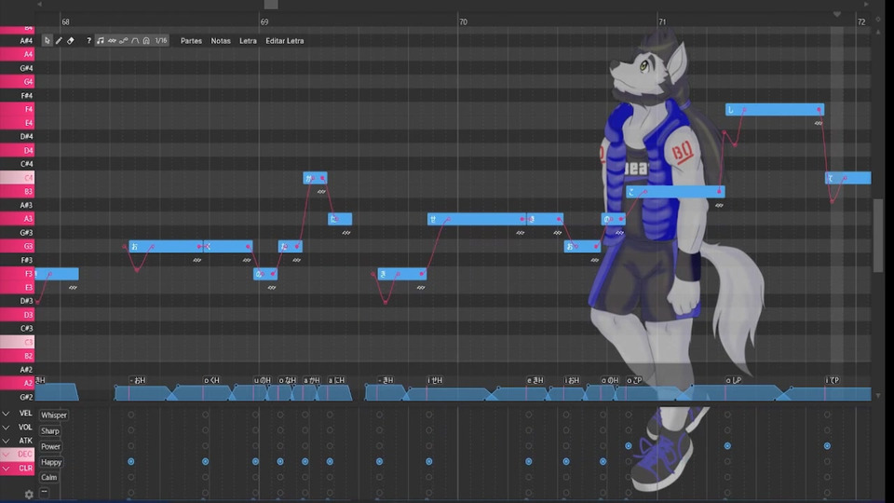The height and width of the screenshot is (503, 894).
Task: Click the G4 piano key
Action: point(17,82)
